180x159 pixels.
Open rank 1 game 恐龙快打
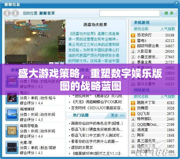144,35
